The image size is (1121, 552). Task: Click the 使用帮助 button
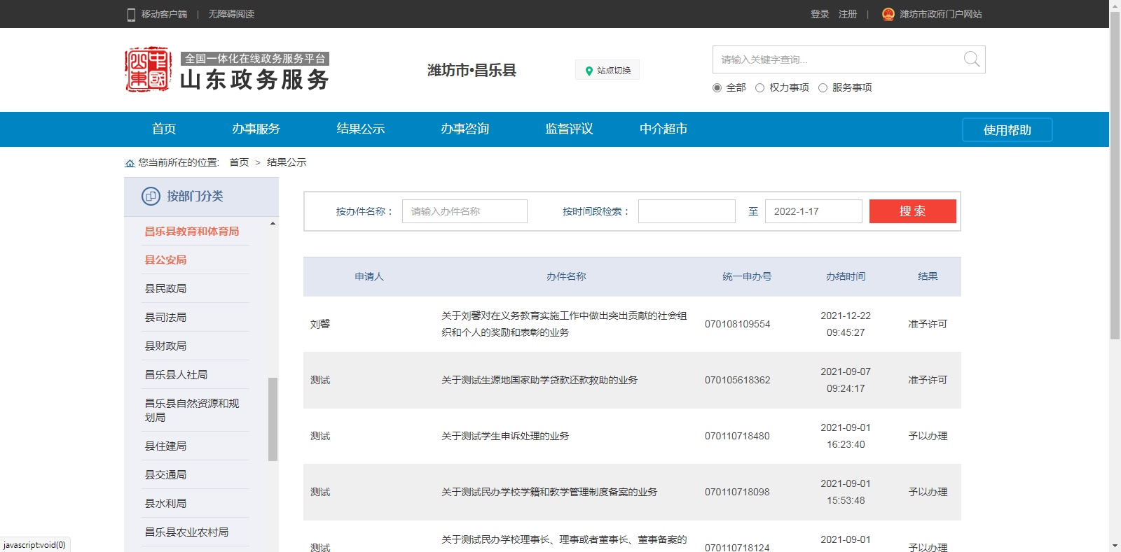tap(1007, 130)
